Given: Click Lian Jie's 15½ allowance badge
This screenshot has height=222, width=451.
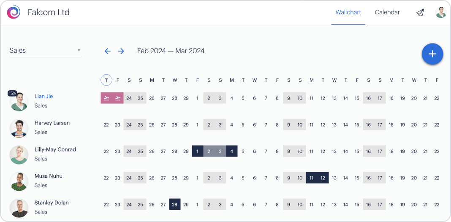Looking at the screenshot, I should (12, 93).
